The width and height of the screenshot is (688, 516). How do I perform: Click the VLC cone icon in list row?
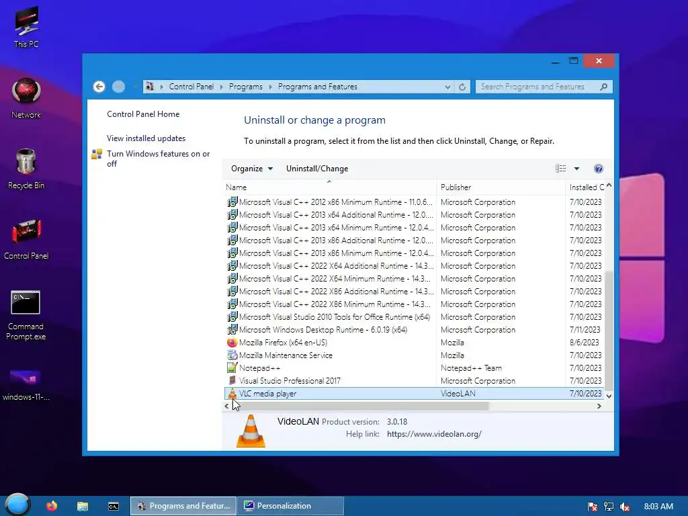coord(232,393)
